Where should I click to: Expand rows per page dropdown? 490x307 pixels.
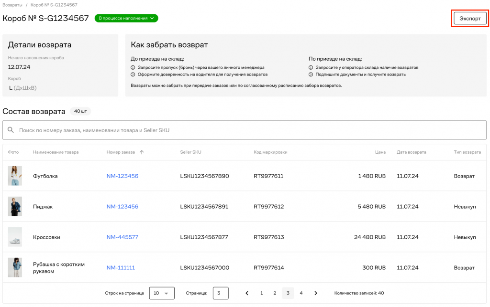click(162, 293)
